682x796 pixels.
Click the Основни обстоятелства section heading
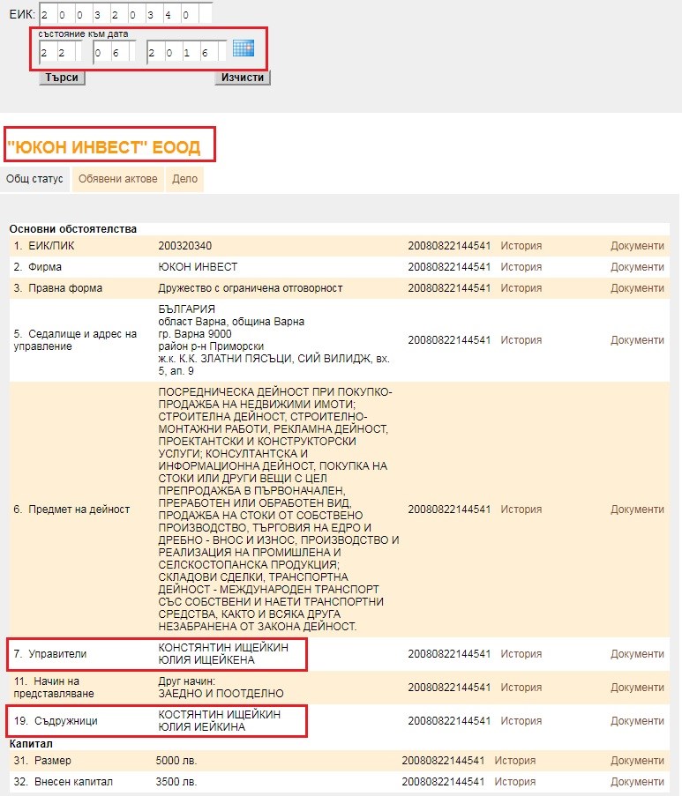click(x=73, y=229)
